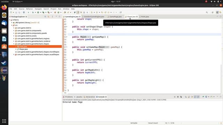Click the Pin Console icon
Image resolution: width=223 pixels, height=125 pixels.
tap(203, 97)
